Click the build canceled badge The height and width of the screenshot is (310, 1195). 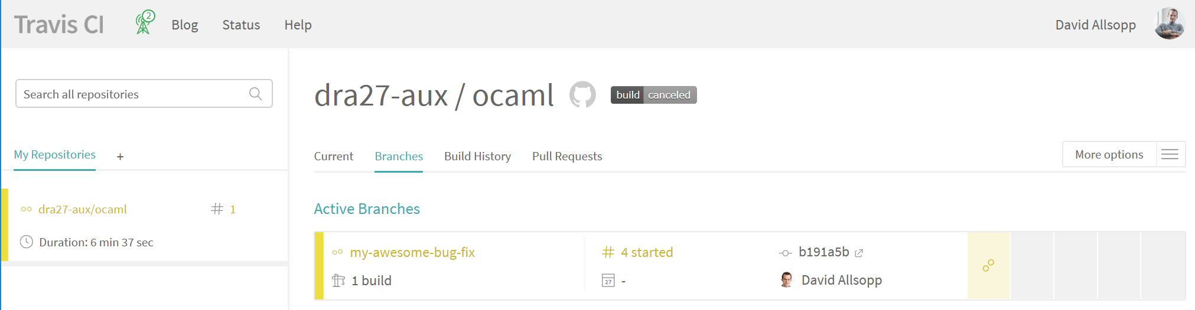pos(654,95)
